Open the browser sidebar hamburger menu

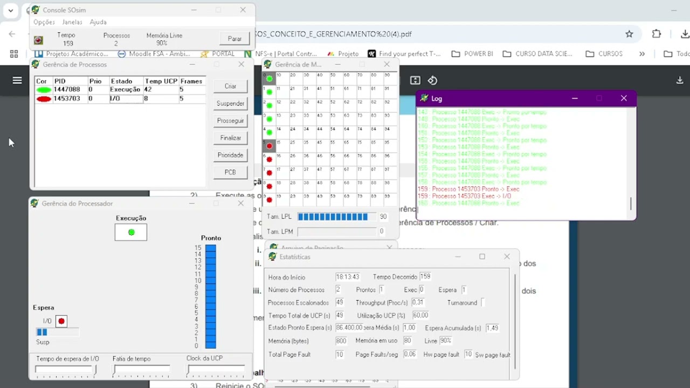pyautogui.click(x=17, y=80)
